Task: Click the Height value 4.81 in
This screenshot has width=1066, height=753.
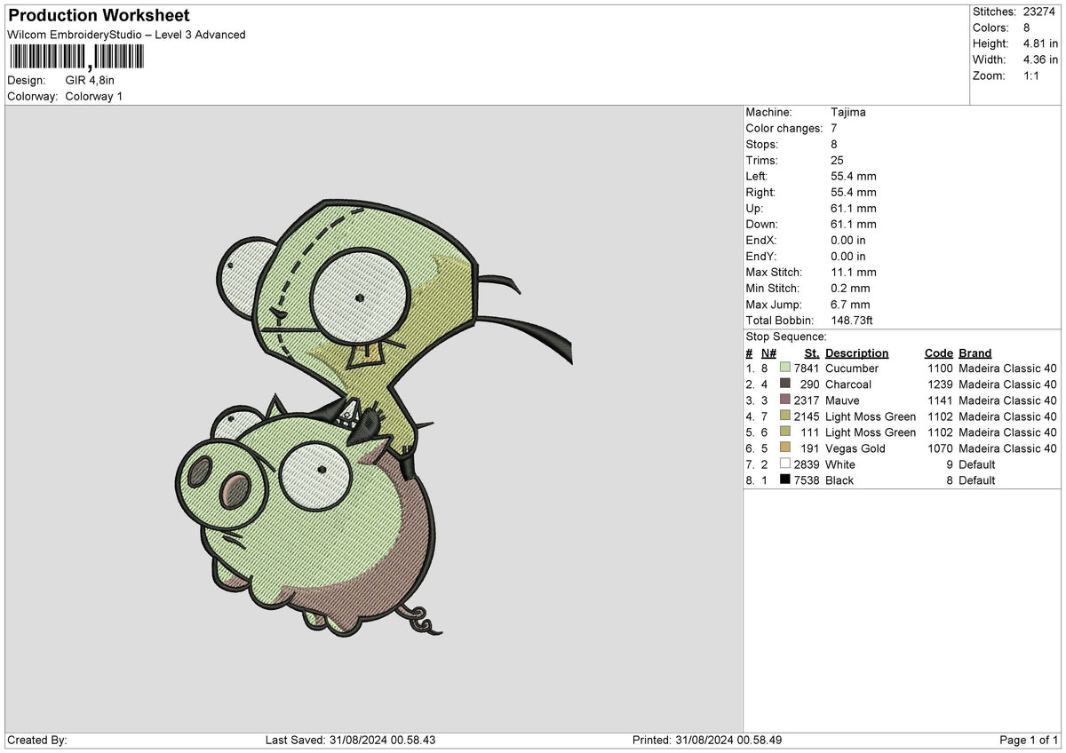Action: (1040, 44)
